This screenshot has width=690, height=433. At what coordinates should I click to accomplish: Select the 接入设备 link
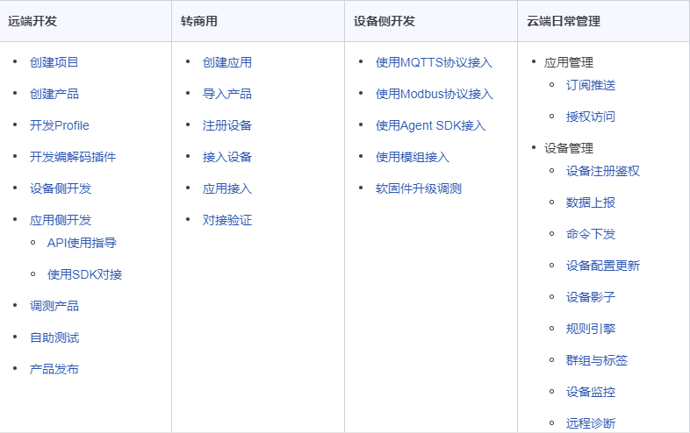[x=227, y=157]
